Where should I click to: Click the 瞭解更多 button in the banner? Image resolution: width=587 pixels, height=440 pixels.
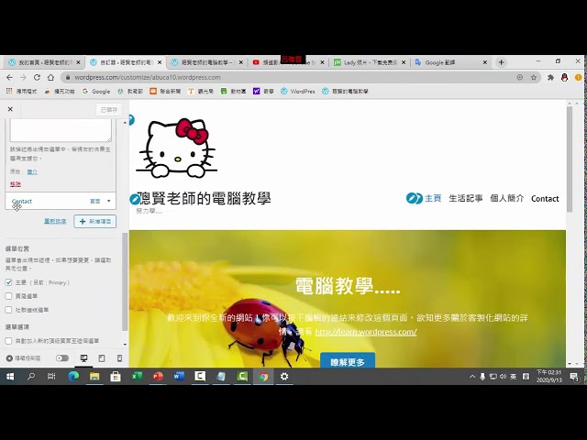coord(348,362)
